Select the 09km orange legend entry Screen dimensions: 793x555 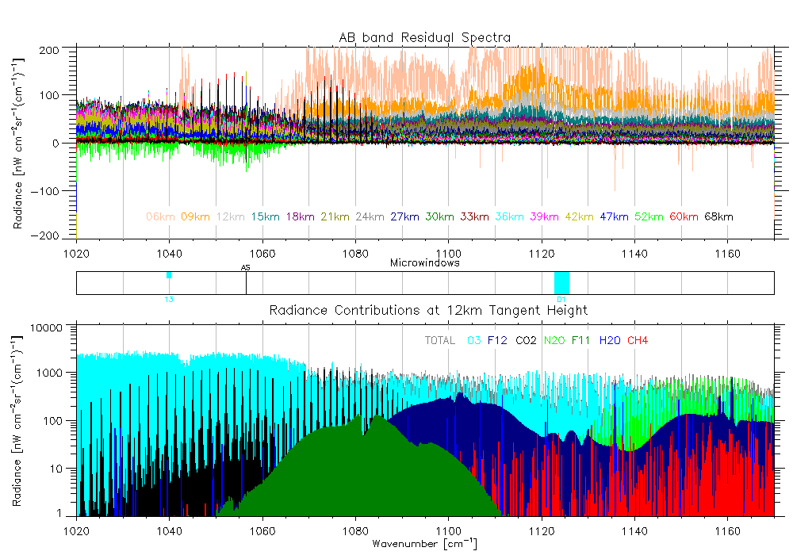195,216
